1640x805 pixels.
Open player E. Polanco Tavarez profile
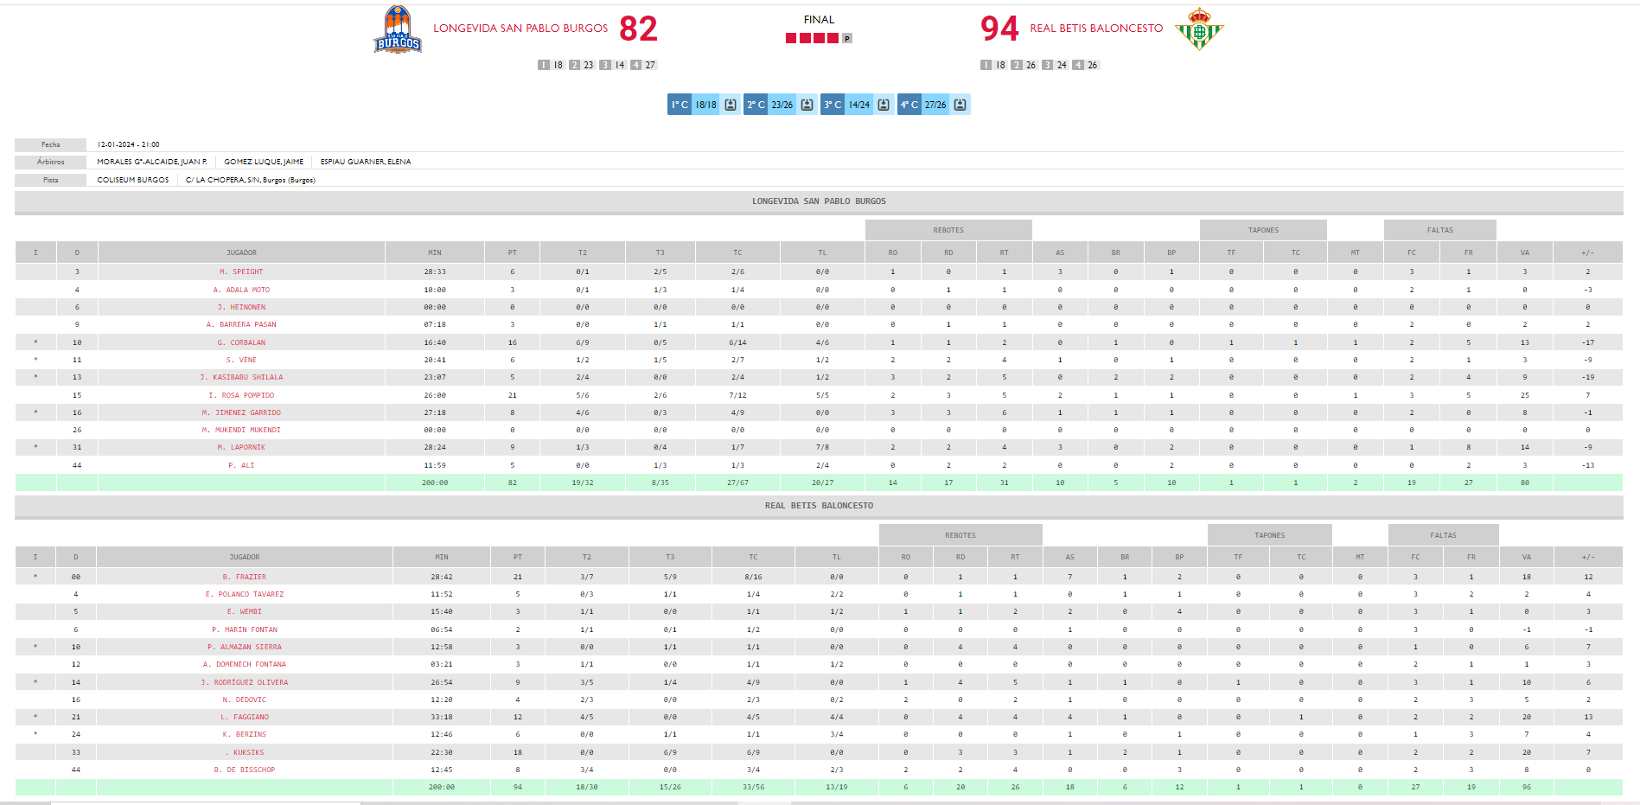click(245, 594)
